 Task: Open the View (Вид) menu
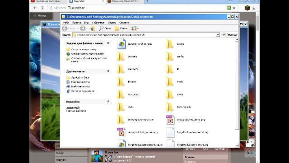(x=86, y=23)
